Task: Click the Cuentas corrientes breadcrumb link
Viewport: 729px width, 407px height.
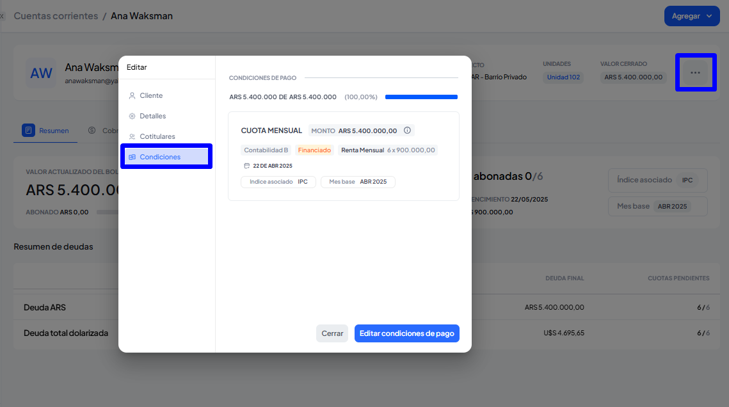Action: coord(56,16)
